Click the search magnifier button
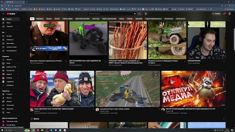The width and height of the screenshot is (235, 132). pos(140,14)
